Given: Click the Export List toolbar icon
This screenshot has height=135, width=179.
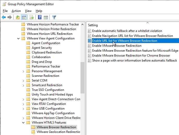Looking at the screenshot, I should point(32,17).
